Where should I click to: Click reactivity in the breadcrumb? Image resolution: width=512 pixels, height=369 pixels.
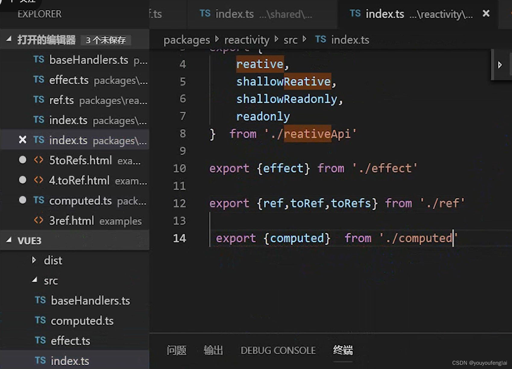[x=247, y=40]
